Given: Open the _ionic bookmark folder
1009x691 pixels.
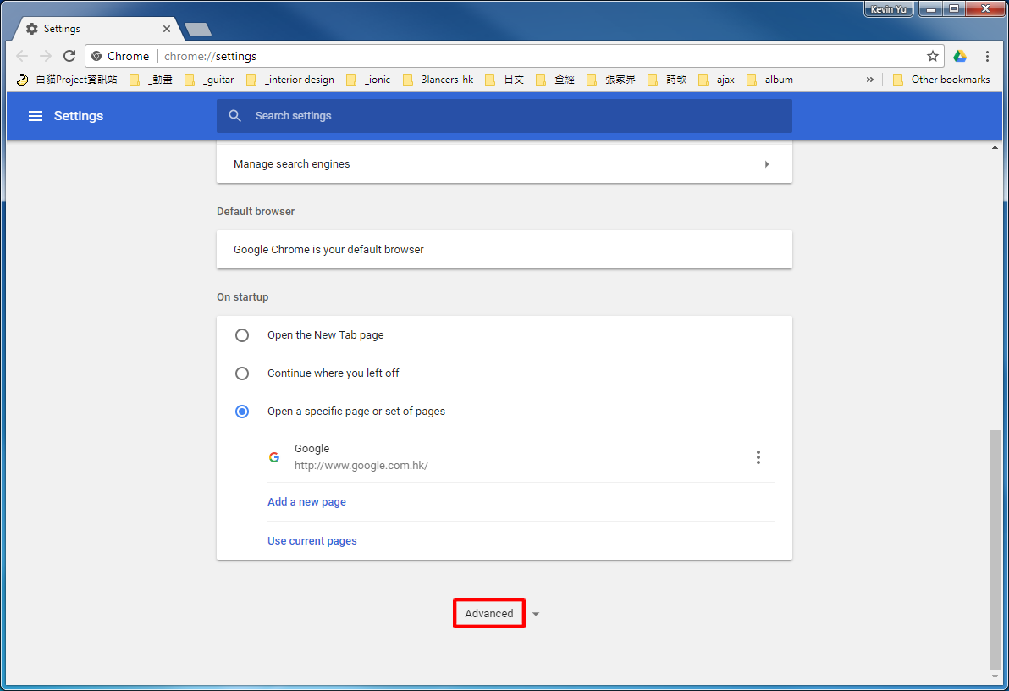Looking at the screenshot, I should [x=369, y=80].
